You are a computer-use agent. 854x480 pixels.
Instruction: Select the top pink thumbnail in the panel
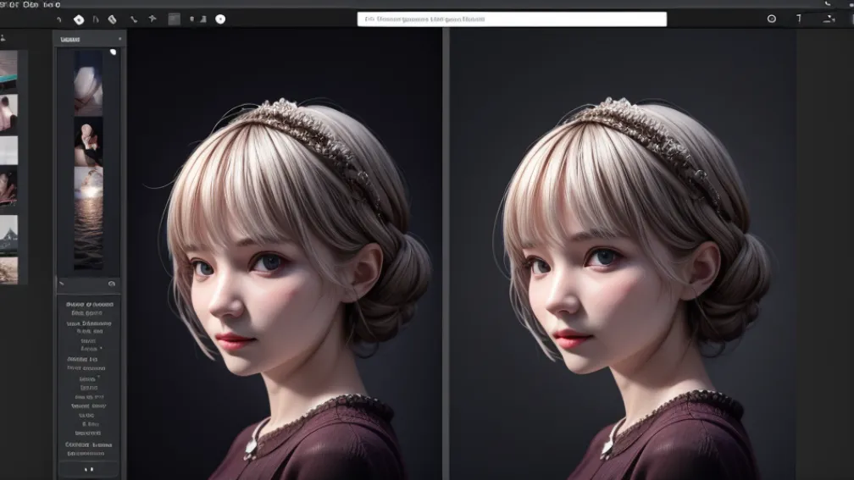[x=88, y=83]
